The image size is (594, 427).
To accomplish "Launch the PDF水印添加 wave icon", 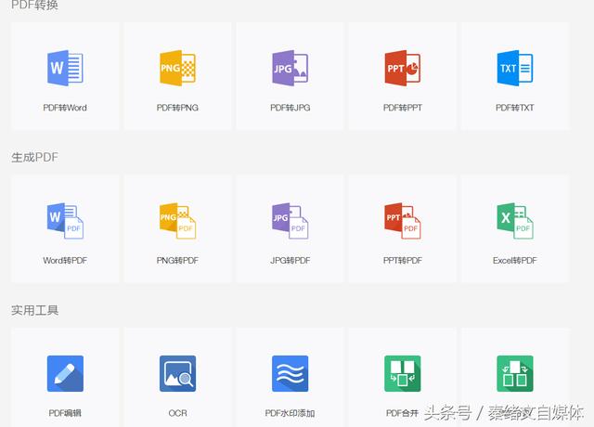I will (x=291, y=373).
